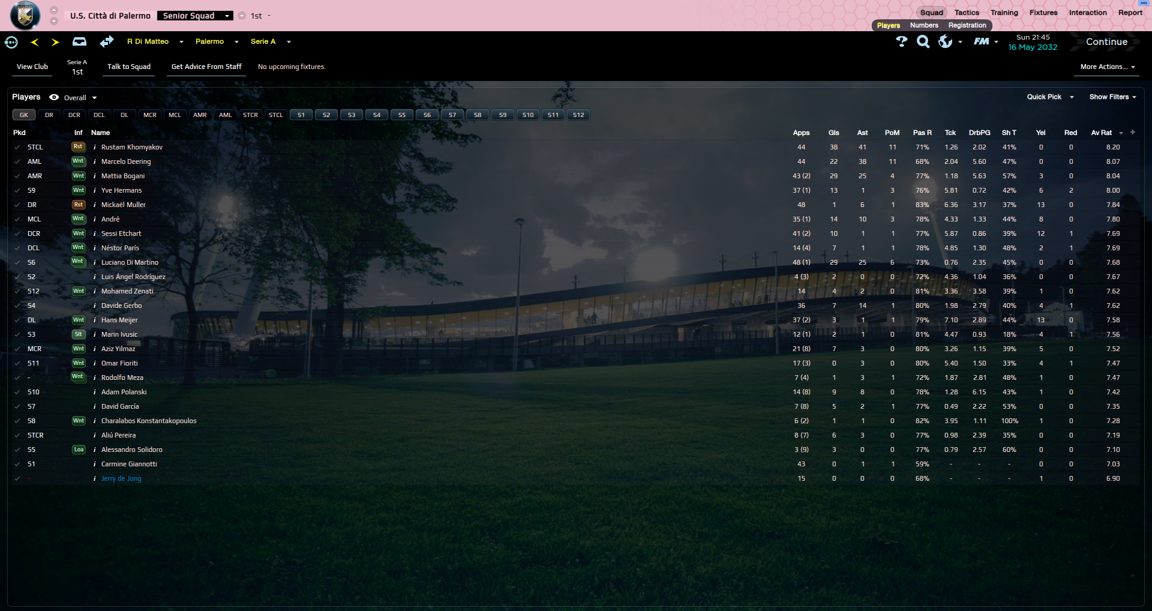Open the help question mark icon
Viewport: 1152px width, 611px height.
[x=901, y=41]
